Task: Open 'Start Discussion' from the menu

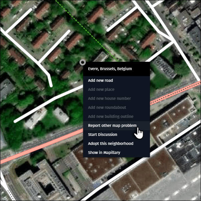Action: (x=117, y=135)
